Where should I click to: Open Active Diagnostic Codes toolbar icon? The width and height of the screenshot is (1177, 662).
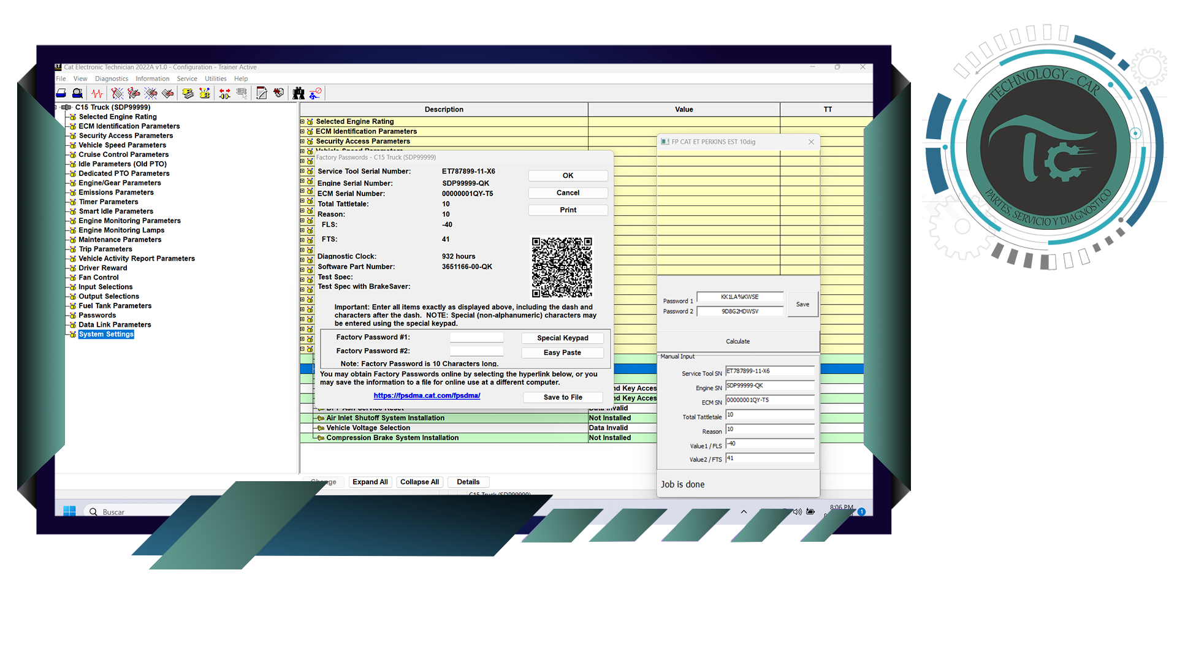coord(118,93)
